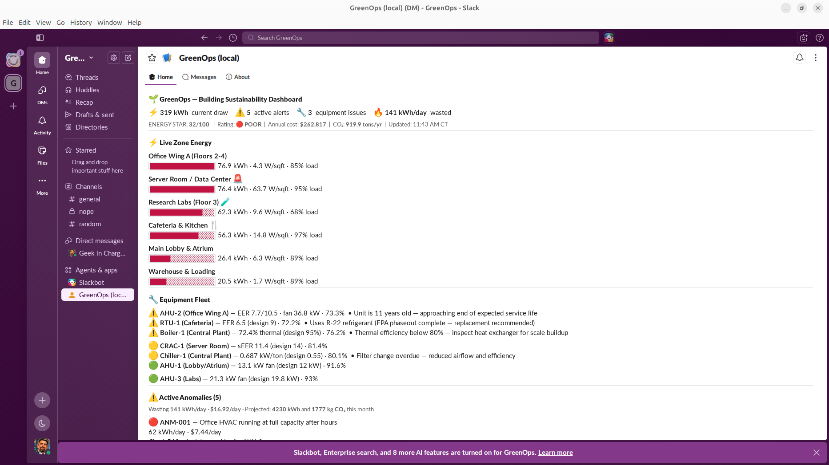Click the ANM-001 anomaly entry text
Viewport: 829px width, 465px height.
point(243,422)
